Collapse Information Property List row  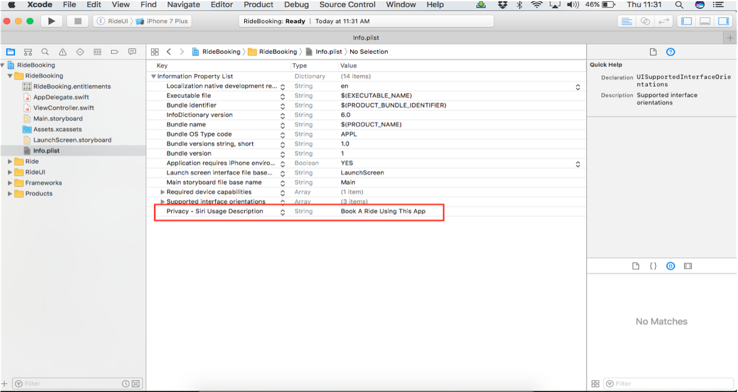click(x=153, y=76)
